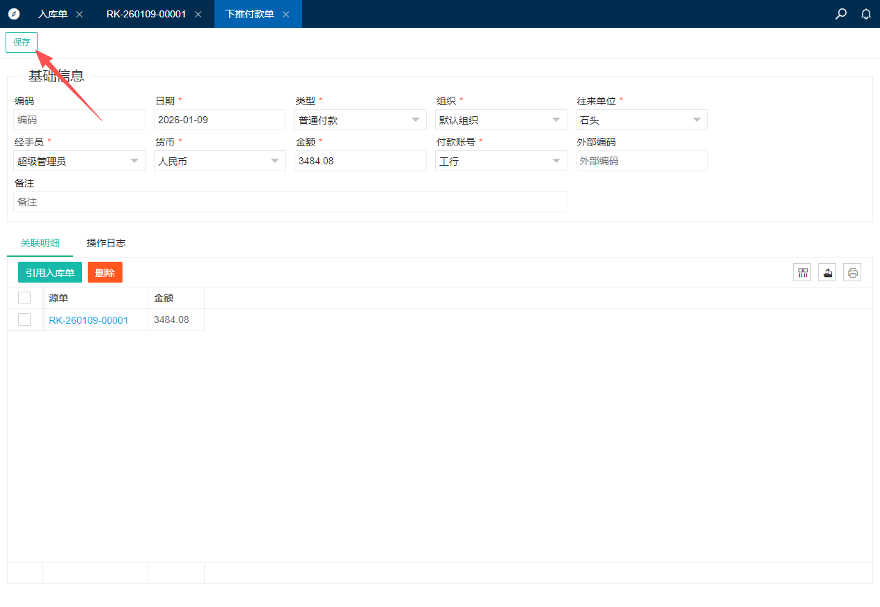
Task: Check the RK-260109-00001 row checkbox
Action: [24, 320]
